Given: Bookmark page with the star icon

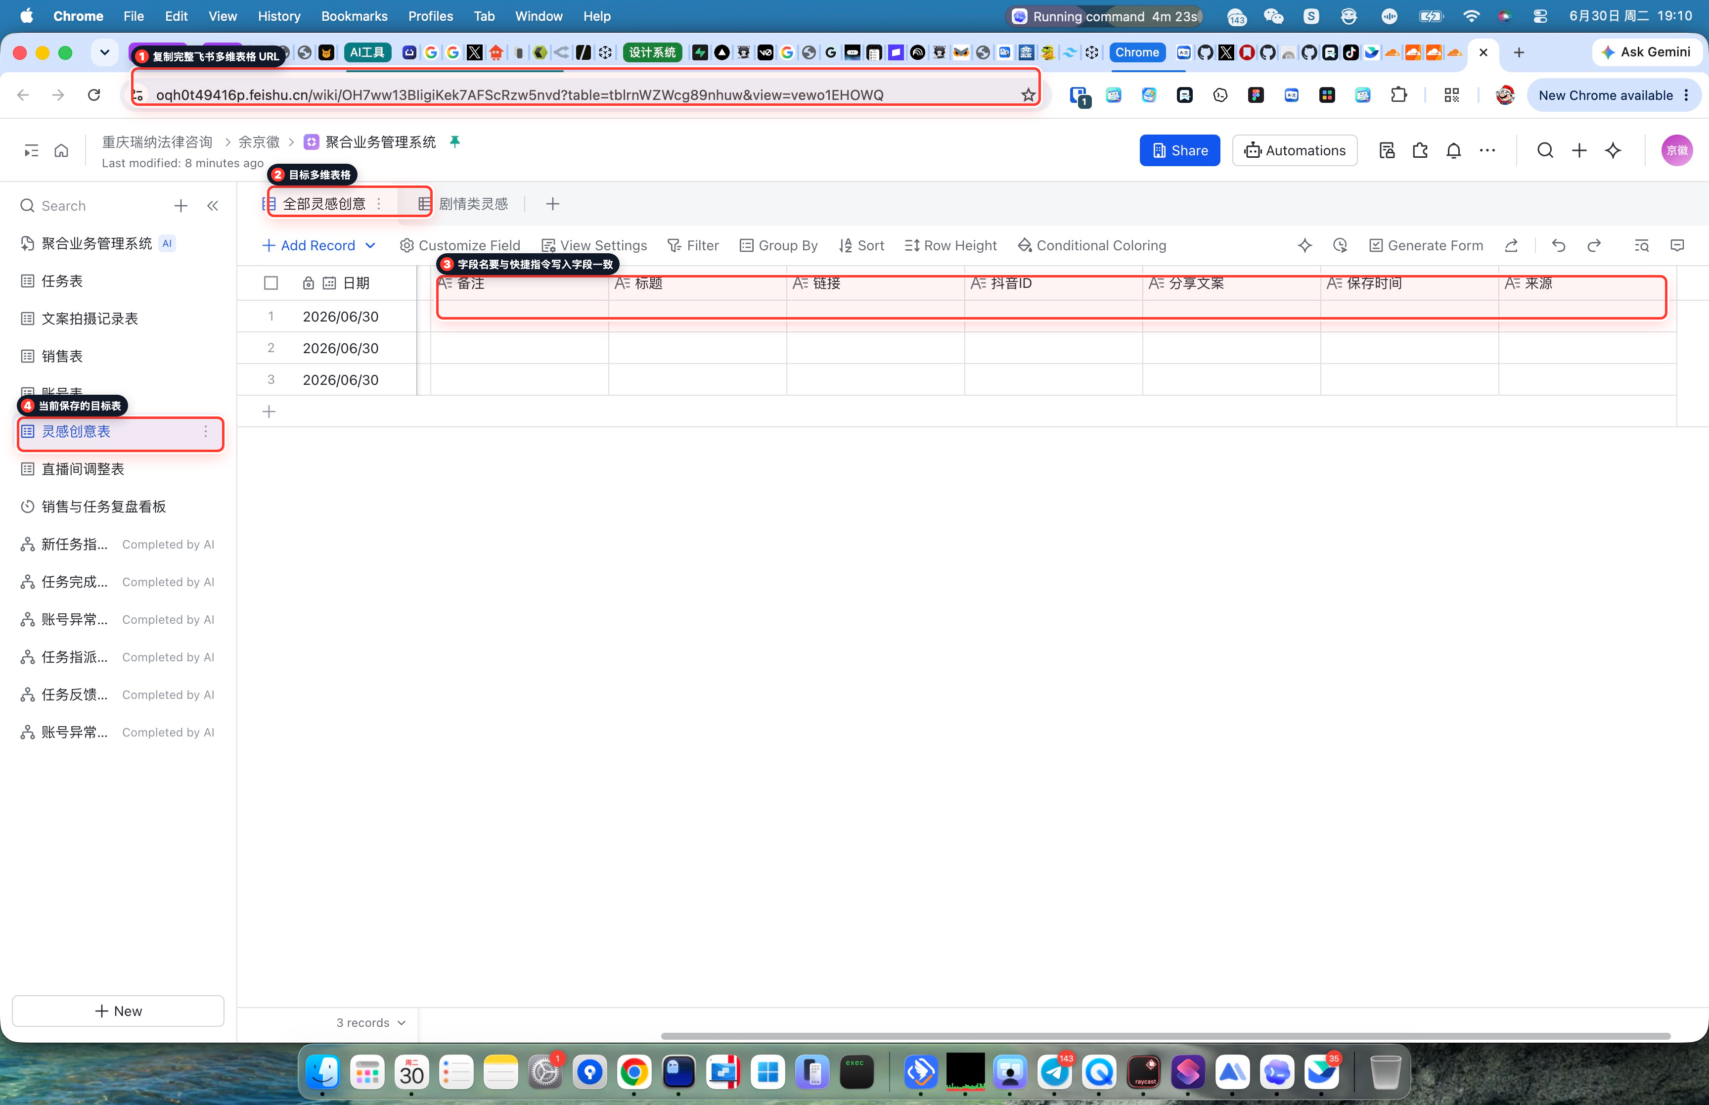Looking at the screenshot, I should point(1029,95).
